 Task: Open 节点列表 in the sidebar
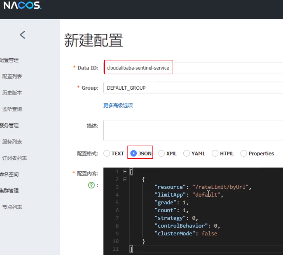pos(12,207)
